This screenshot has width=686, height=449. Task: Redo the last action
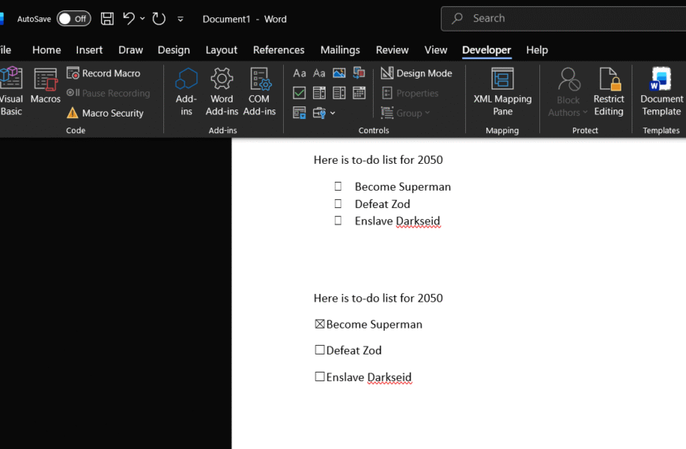tap(158, 19)
